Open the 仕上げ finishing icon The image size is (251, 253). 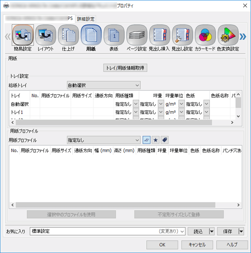[68, 35]
